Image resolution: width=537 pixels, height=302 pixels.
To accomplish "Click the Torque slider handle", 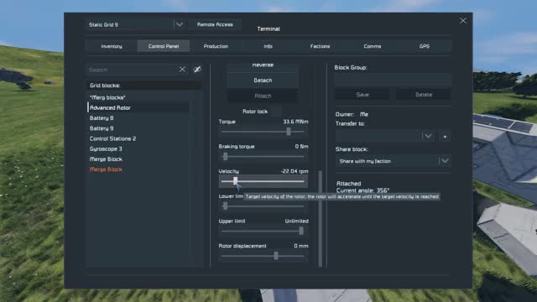I will pos(289,132).
